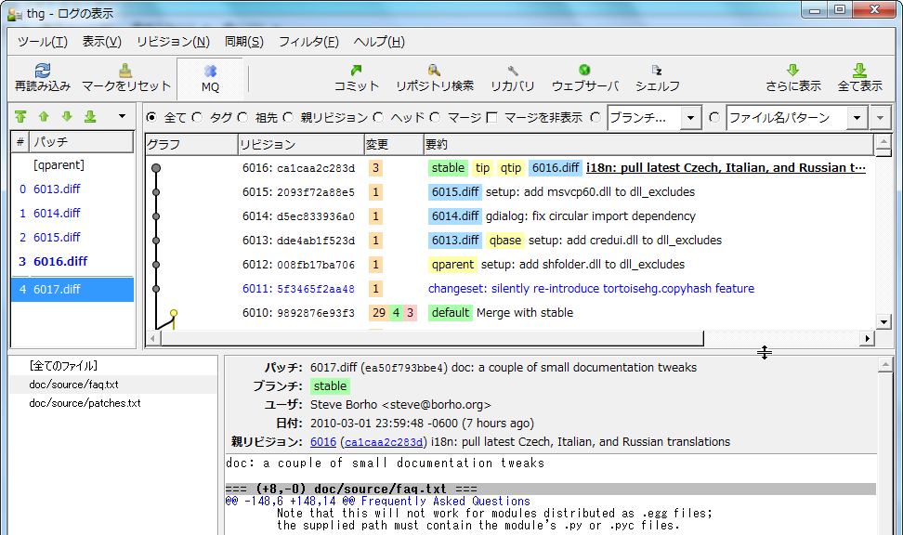903x535 pixels.
Task: Open the シェルフ (shelve) tool
Action: (657, 78)
